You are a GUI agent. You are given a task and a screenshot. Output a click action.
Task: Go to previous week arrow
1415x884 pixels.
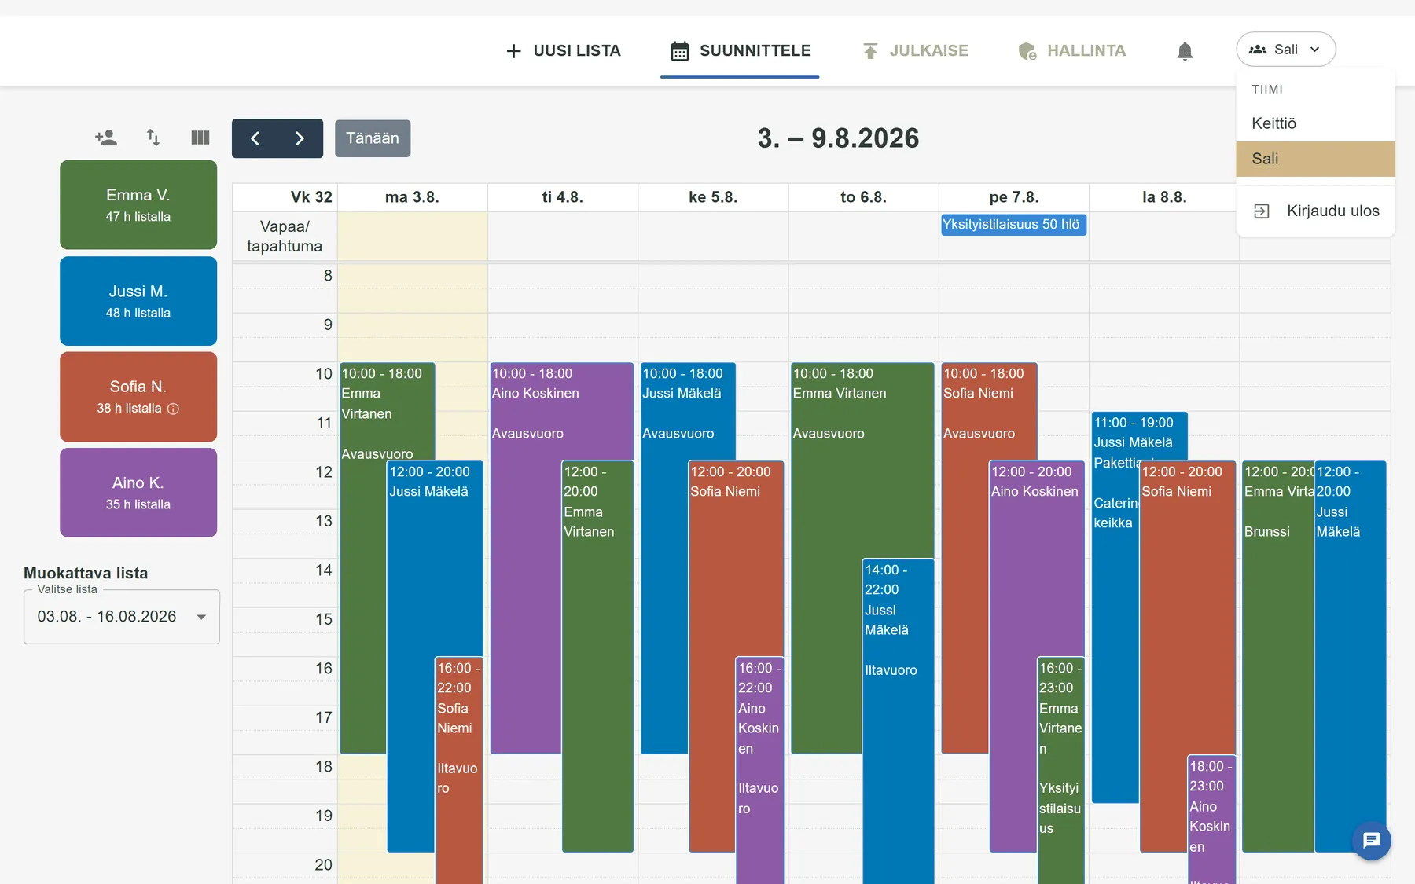[x=255, y=138]
